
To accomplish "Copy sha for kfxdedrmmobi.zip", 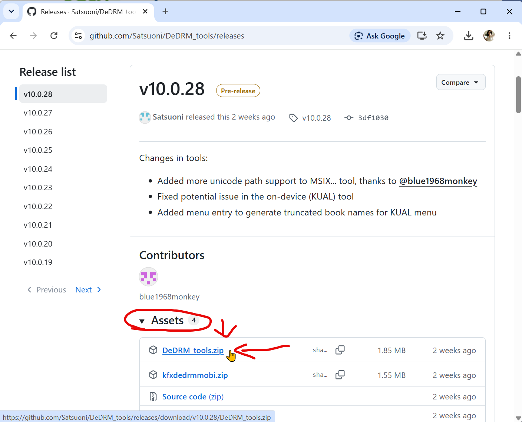I will coord(340,375).
